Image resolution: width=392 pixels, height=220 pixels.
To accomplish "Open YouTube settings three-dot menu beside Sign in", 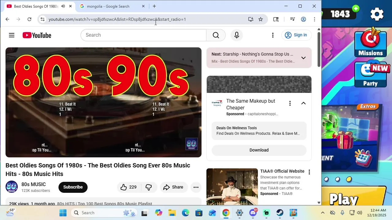I will pos(273,35).
